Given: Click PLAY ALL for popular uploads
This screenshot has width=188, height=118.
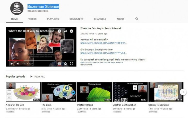Looking at the screenshot, I should coord(38,77).
